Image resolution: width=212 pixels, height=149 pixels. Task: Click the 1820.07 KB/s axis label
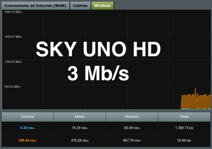[13, 37]
